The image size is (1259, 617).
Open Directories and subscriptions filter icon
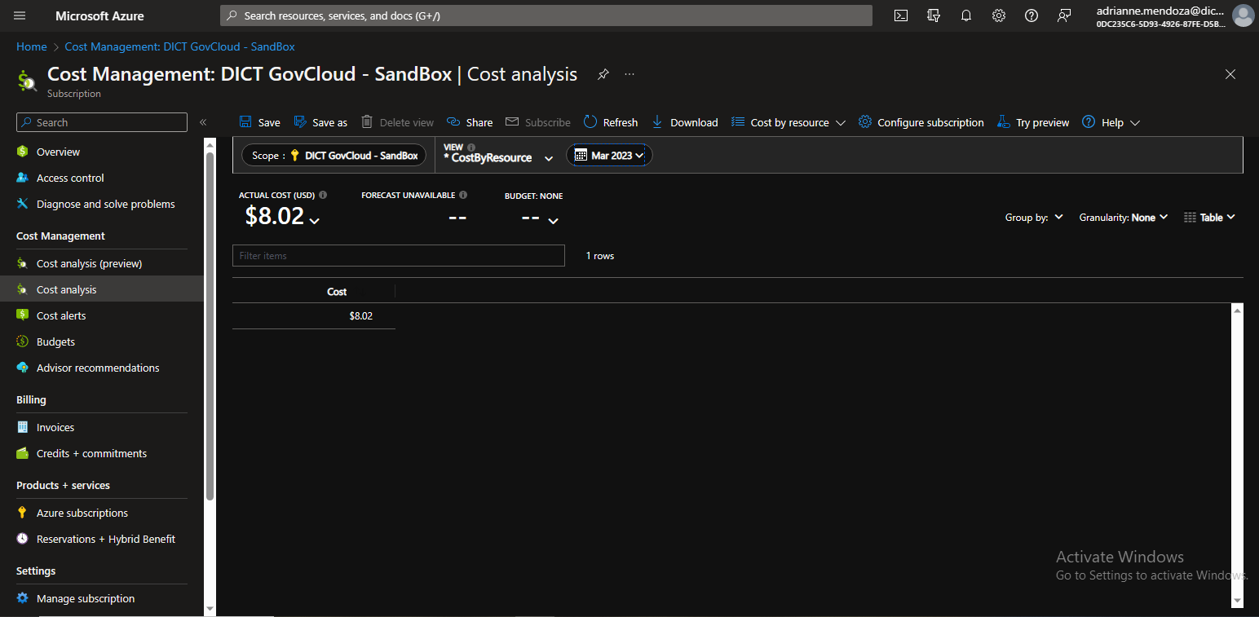[x=934, y=15]
